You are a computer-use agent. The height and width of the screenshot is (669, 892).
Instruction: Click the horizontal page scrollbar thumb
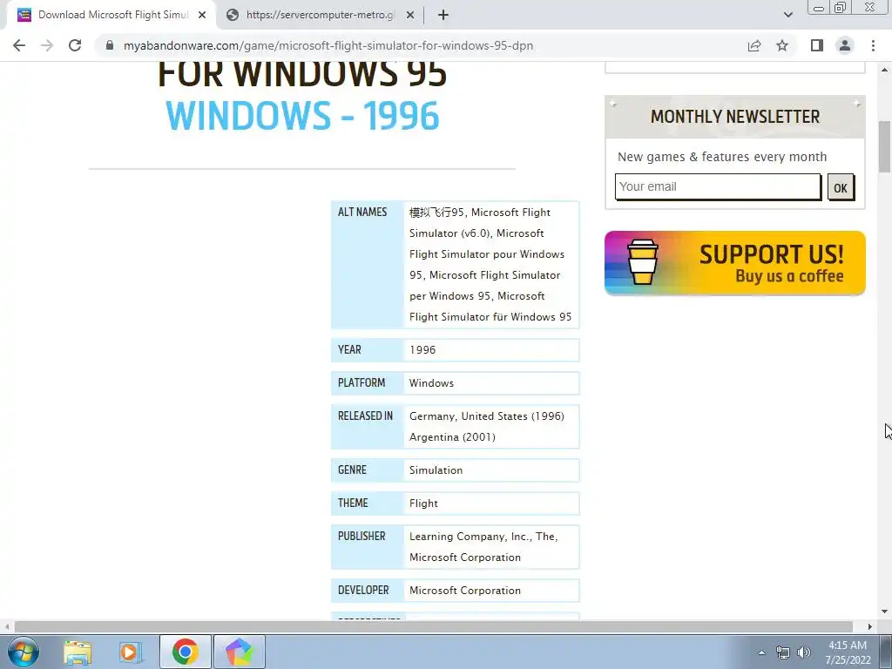tap(434, 626)
